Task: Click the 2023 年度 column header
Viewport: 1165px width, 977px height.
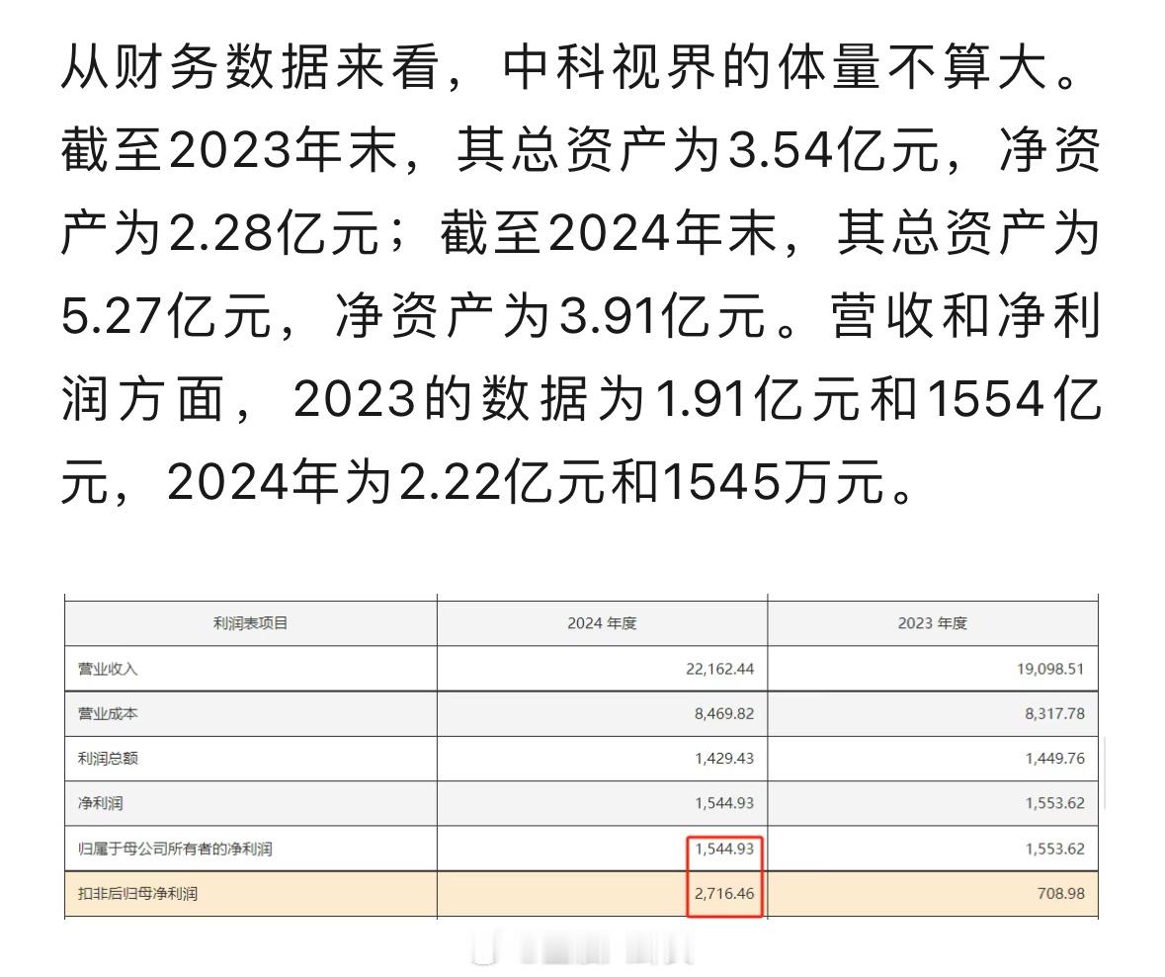Action: click(x=933, y=623)
